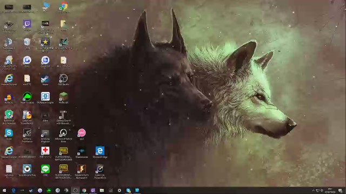Select the Wallpaper Engine desktop icon
Viewport: 346px width, 194px height.
tap(45, 98)
